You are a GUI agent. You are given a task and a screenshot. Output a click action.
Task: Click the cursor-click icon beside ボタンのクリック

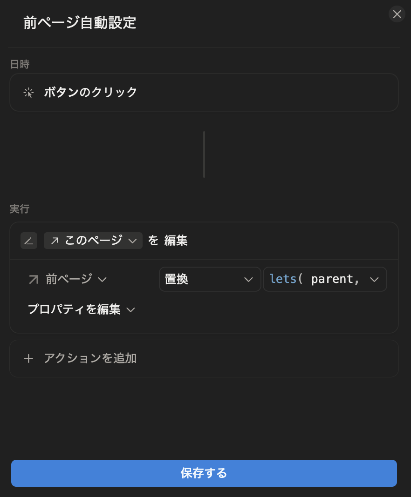tap(28, 93)
